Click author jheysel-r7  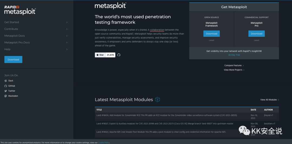268,115
